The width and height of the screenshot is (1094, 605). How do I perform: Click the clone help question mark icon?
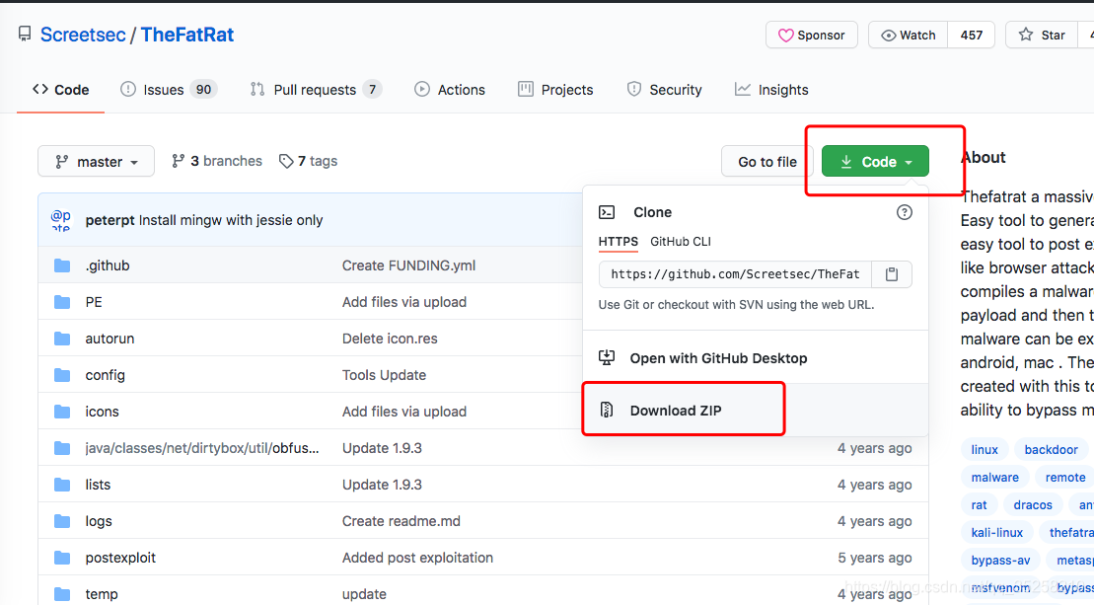(x=905, y=212)
